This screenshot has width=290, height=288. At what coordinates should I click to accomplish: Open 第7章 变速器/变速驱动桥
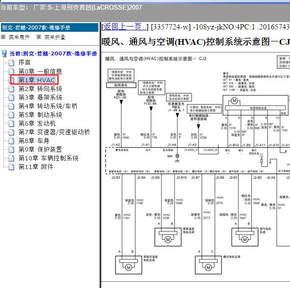[54, 132]
